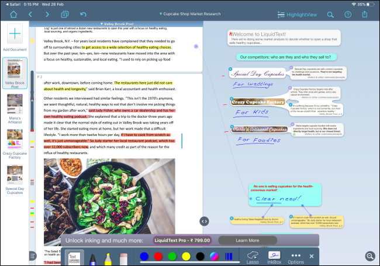Open the multi-document pane icon
This screenshot has height=266, width=380.
point(64,15)
